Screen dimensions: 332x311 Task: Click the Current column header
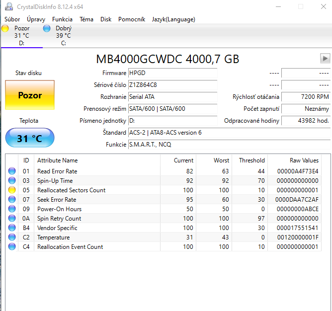pyautogui.click(x=178, y=160)
